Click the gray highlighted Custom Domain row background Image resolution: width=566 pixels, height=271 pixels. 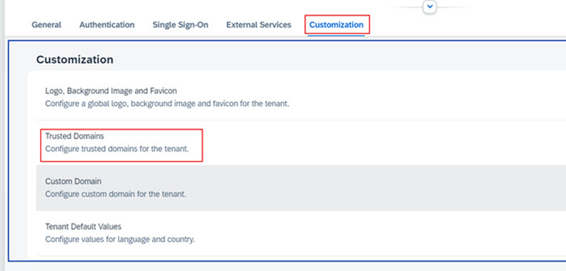387,187
